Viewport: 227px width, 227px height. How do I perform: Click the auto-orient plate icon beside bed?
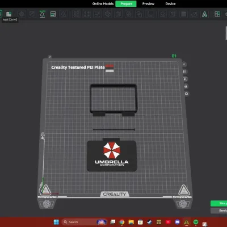186,79
